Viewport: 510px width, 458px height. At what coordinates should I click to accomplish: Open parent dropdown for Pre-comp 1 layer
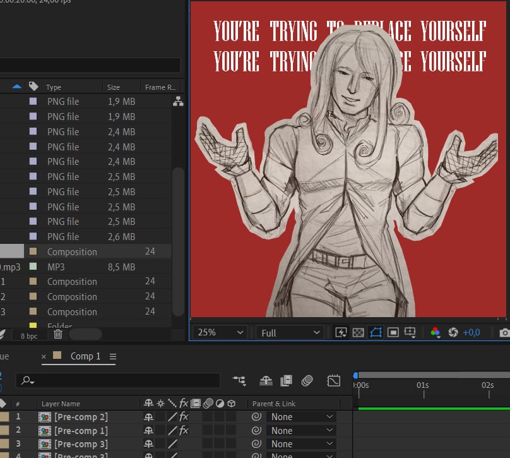[x=301, y=431]
